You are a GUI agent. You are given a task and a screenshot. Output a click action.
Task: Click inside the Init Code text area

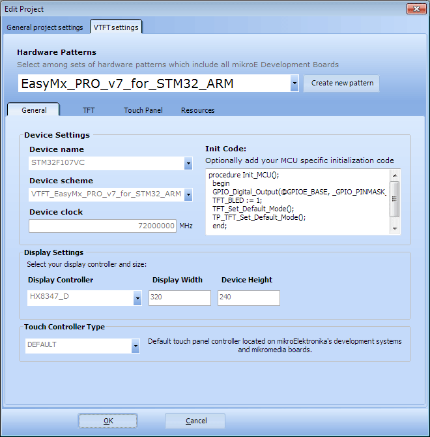point(298,202)
